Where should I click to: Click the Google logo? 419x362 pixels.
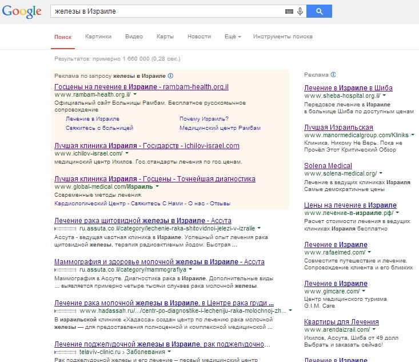(22, 11)
